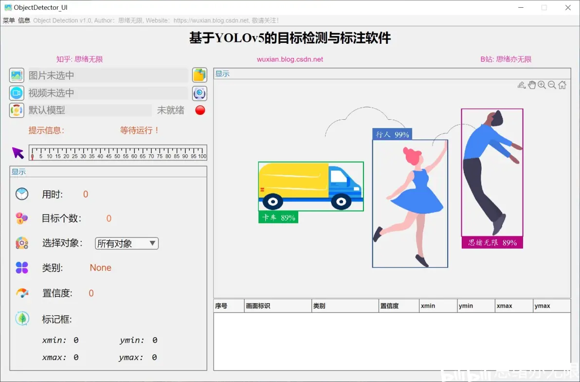Click the 视频未选中 text field

(x=108, y=93)
